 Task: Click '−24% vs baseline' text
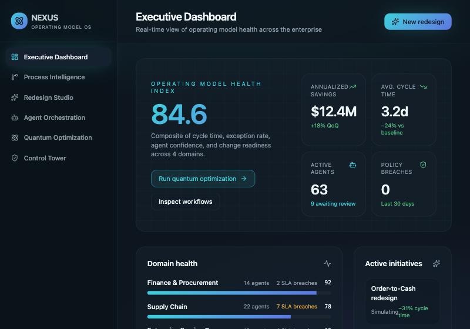[392, 129]
